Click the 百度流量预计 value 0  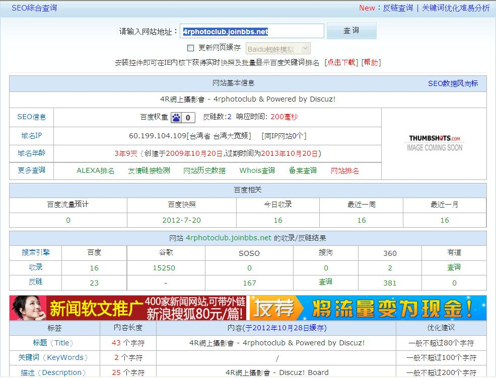[x=68, y=221]
